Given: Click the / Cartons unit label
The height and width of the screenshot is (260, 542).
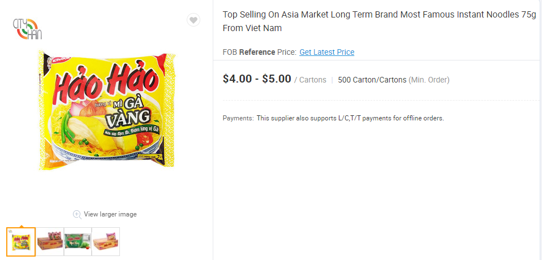Looking at the screenshot, I should click(x=310, y=80).
